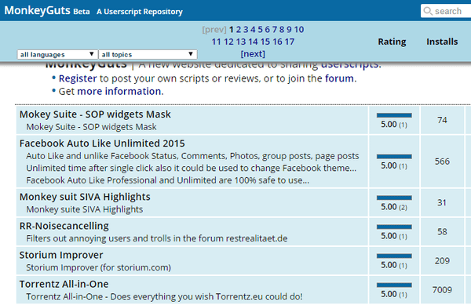Go to page 6
Image resolution: width=471 pixels, height=305 pixels.
pyautogui.click(x=268, y=29)
